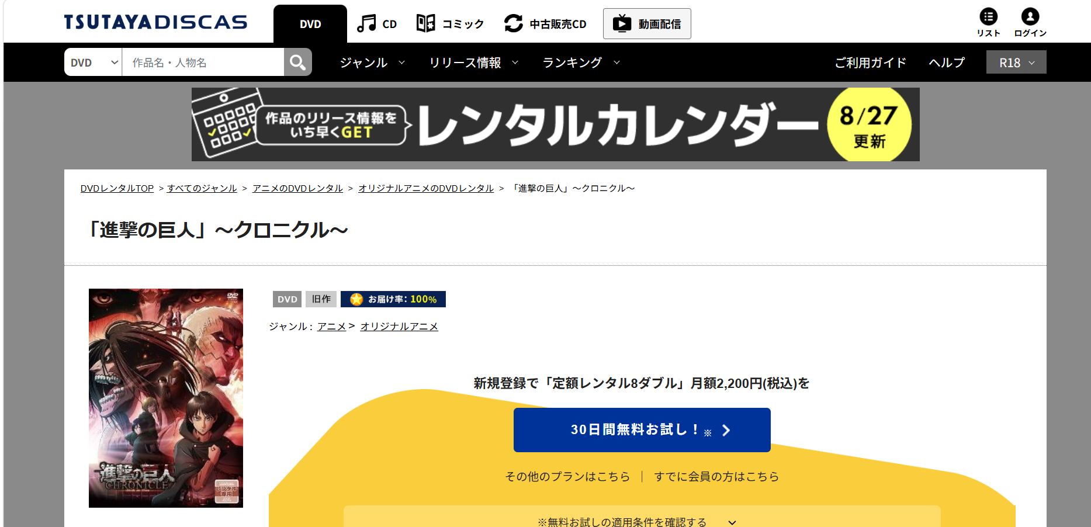1091x527 pixels.
Task: Click the gray DVD badge
Action: pos(287,299)
